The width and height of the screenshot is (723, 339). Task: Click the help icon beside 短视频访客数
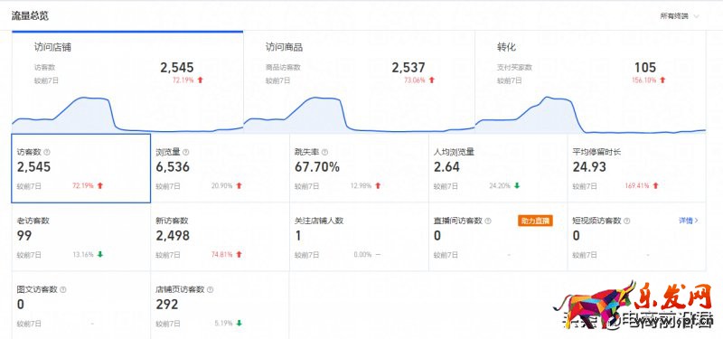[626, 221]
